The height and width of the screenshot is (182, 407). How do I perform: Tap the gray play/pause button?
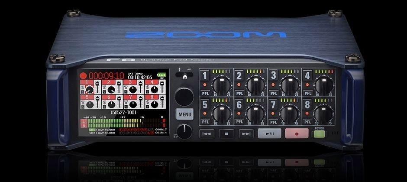point(269,133)
